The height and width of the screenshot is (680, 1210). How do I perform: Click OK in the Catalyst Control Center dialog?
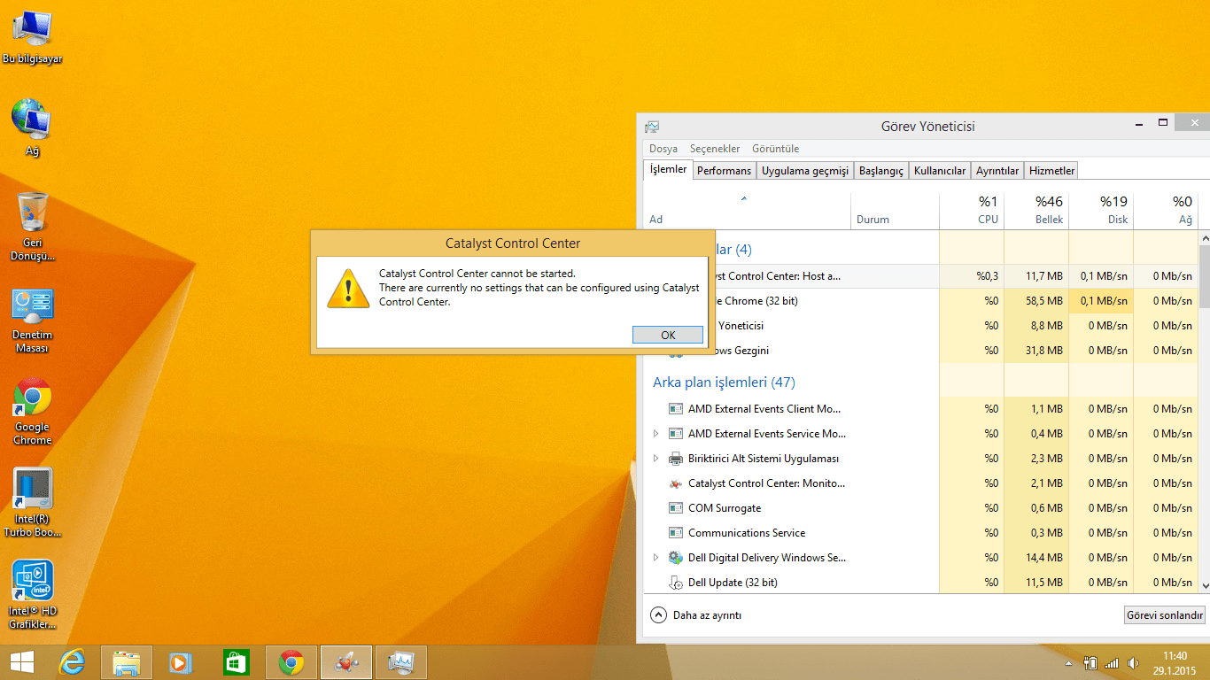(x=668, y=335)
